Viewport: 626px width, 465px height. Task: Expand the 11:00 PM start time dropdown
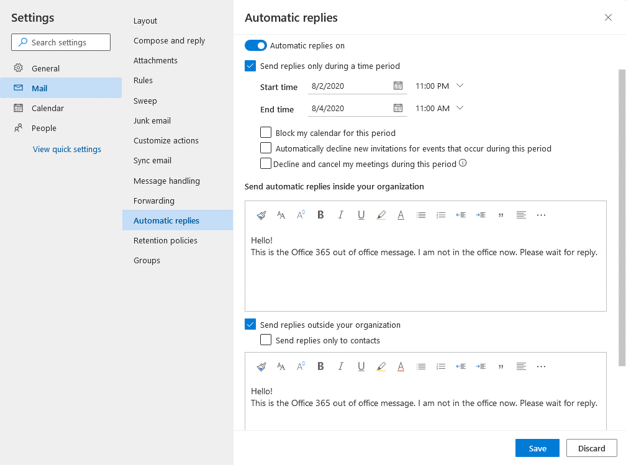click(x=460, y=86)
